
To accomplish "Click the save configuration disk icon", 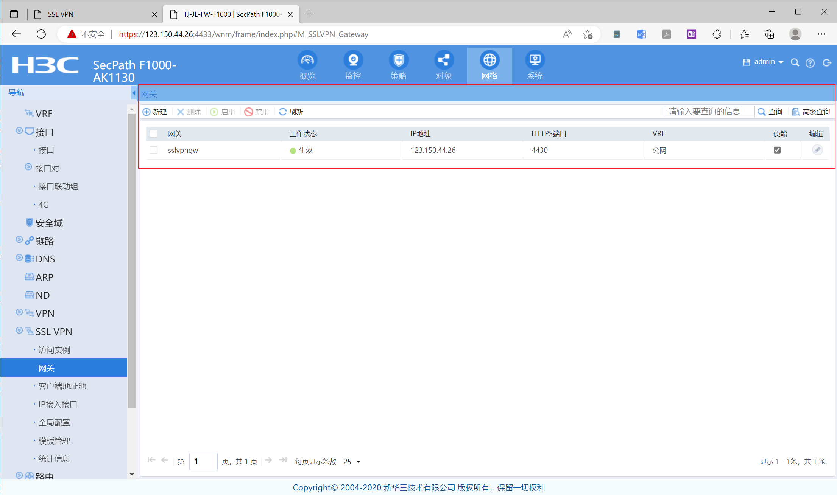I will (746, 62).
